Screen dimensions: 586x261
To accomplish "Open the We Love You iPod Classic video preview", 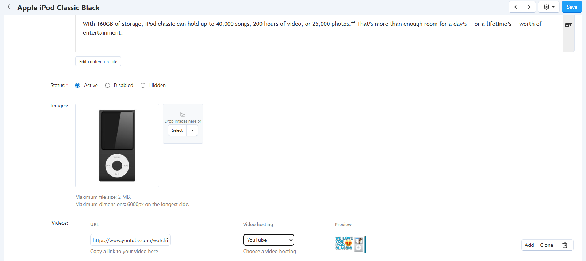I will click(351, 244).
